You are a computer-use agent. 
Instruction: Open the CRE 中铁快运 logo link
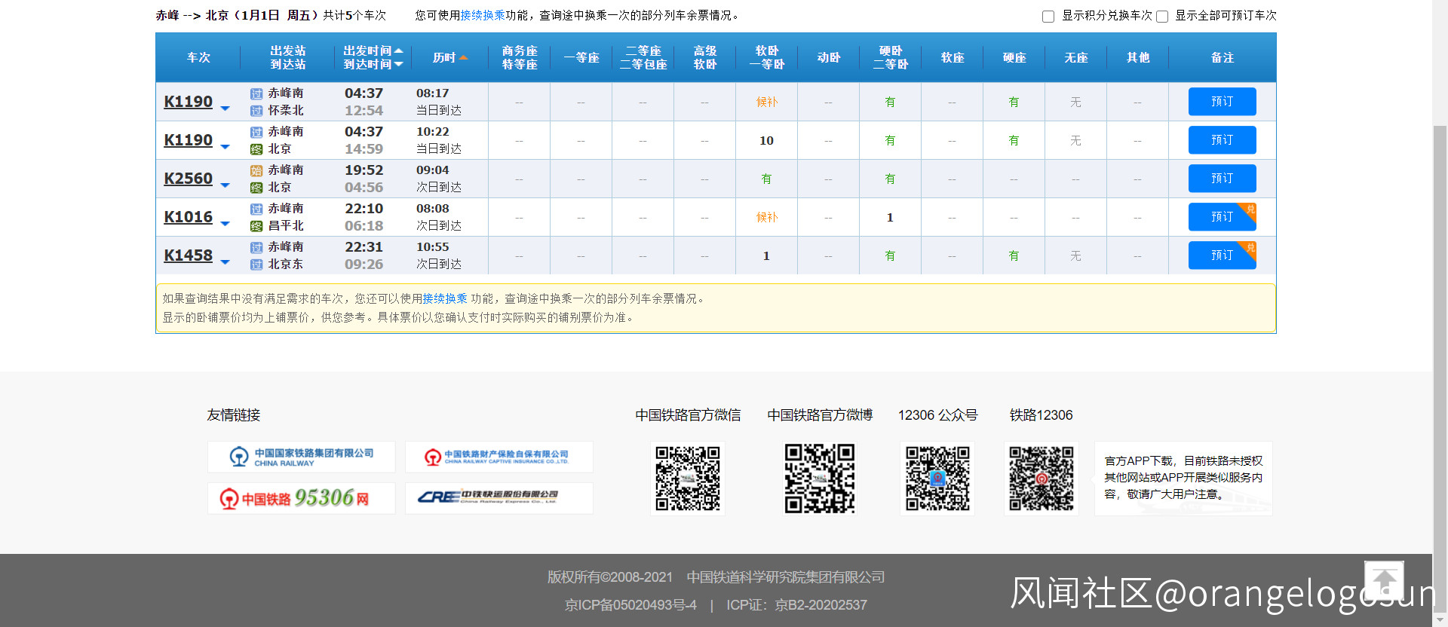tap(499, 498)
